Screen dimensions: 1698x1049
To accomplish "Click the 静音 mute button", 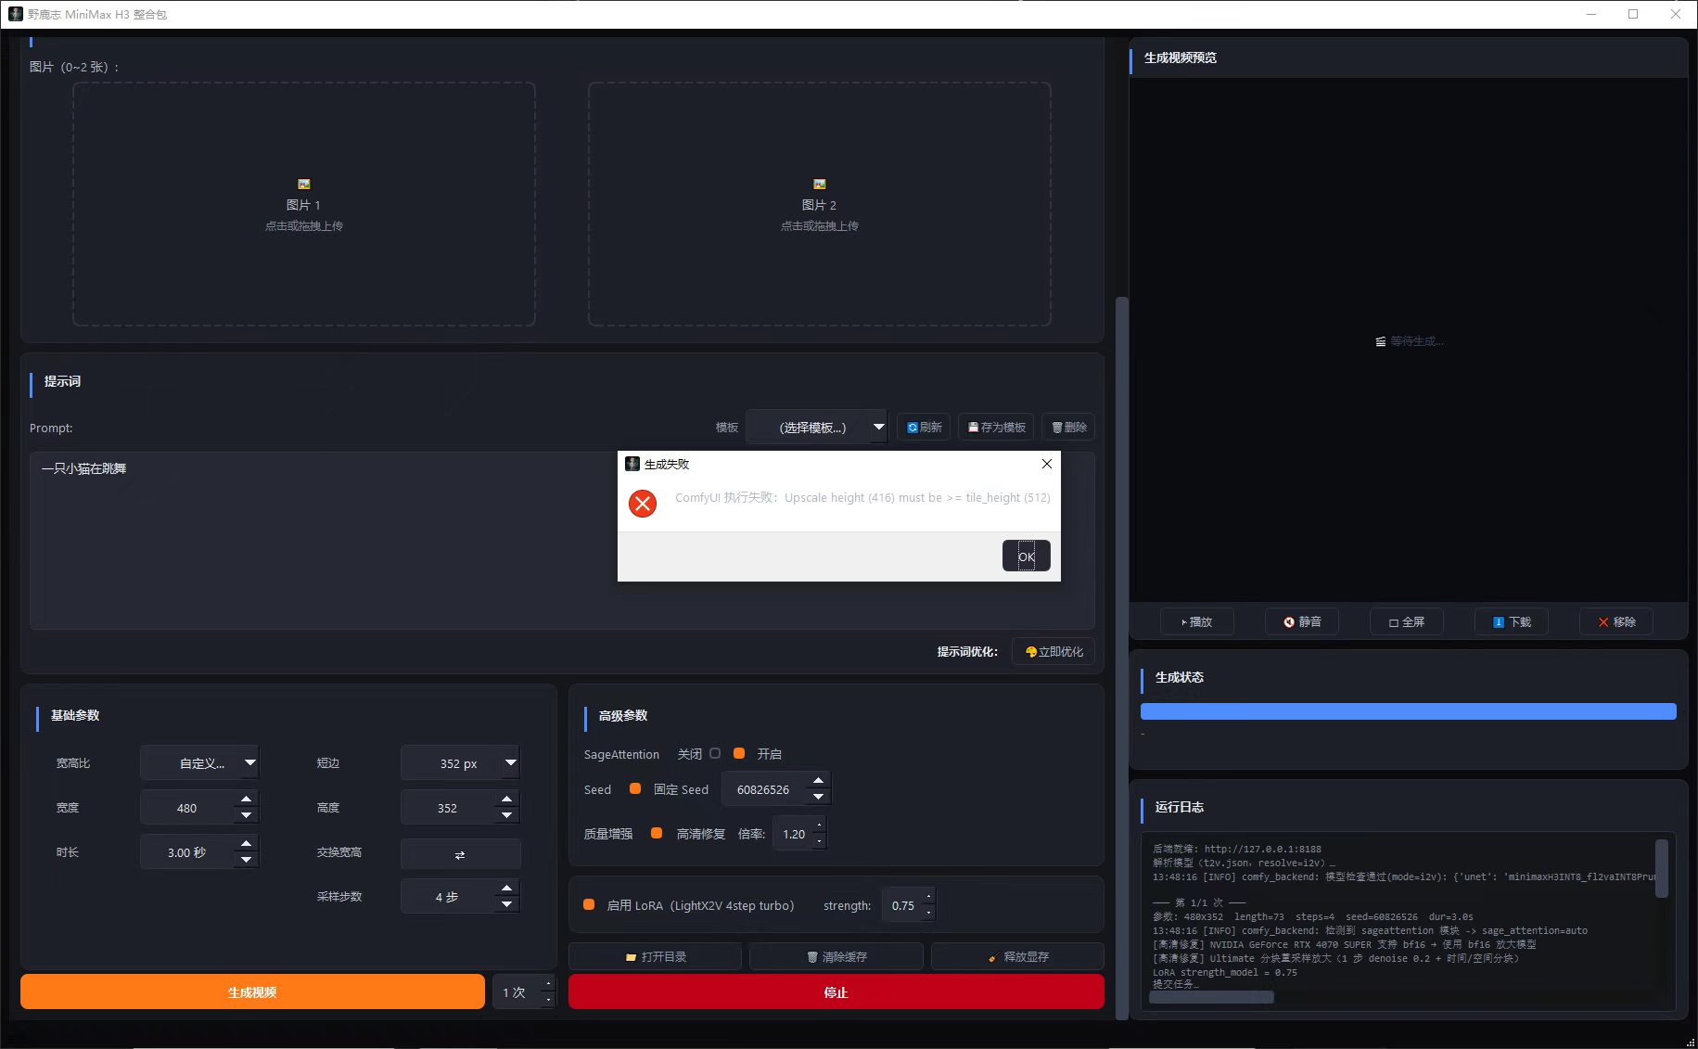I will [1302, 622].
